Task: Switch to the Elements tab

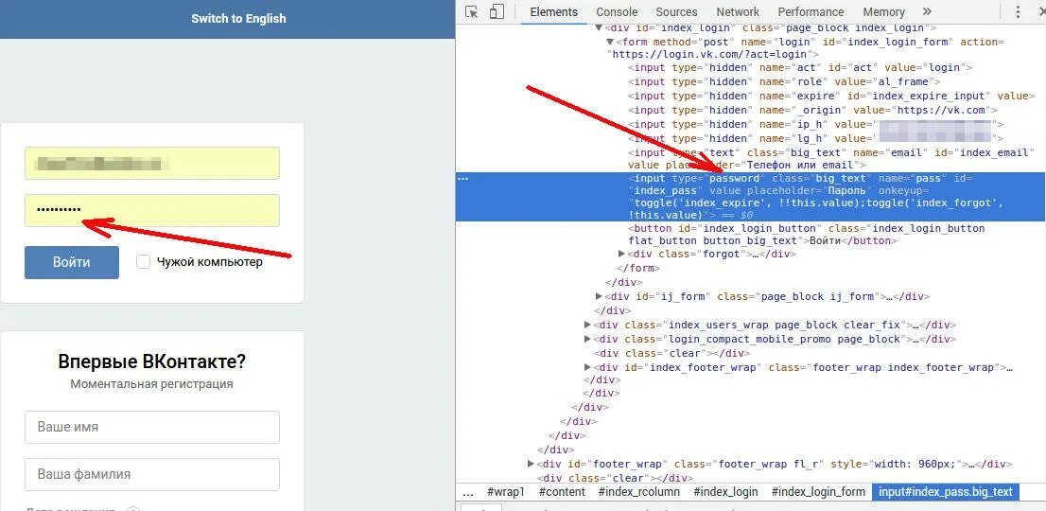Action: pyautogui.click(x=553, y=12)
